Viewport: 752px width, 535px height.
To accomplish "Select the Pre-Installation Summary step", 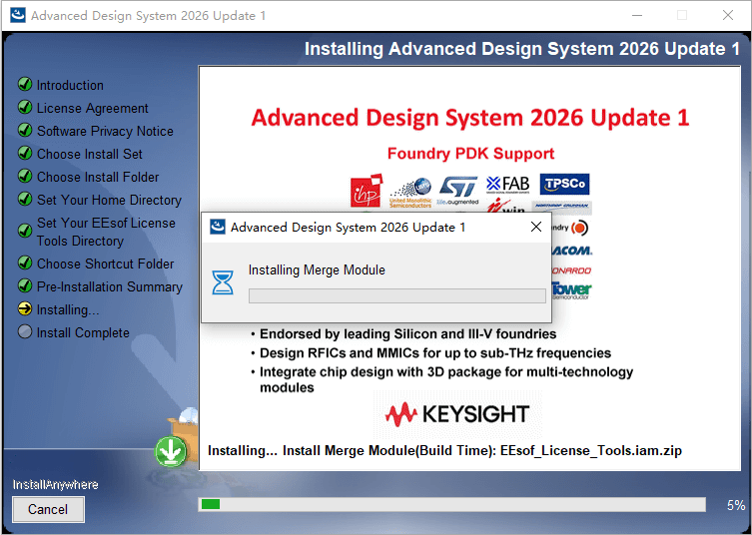I will (110, 286).
